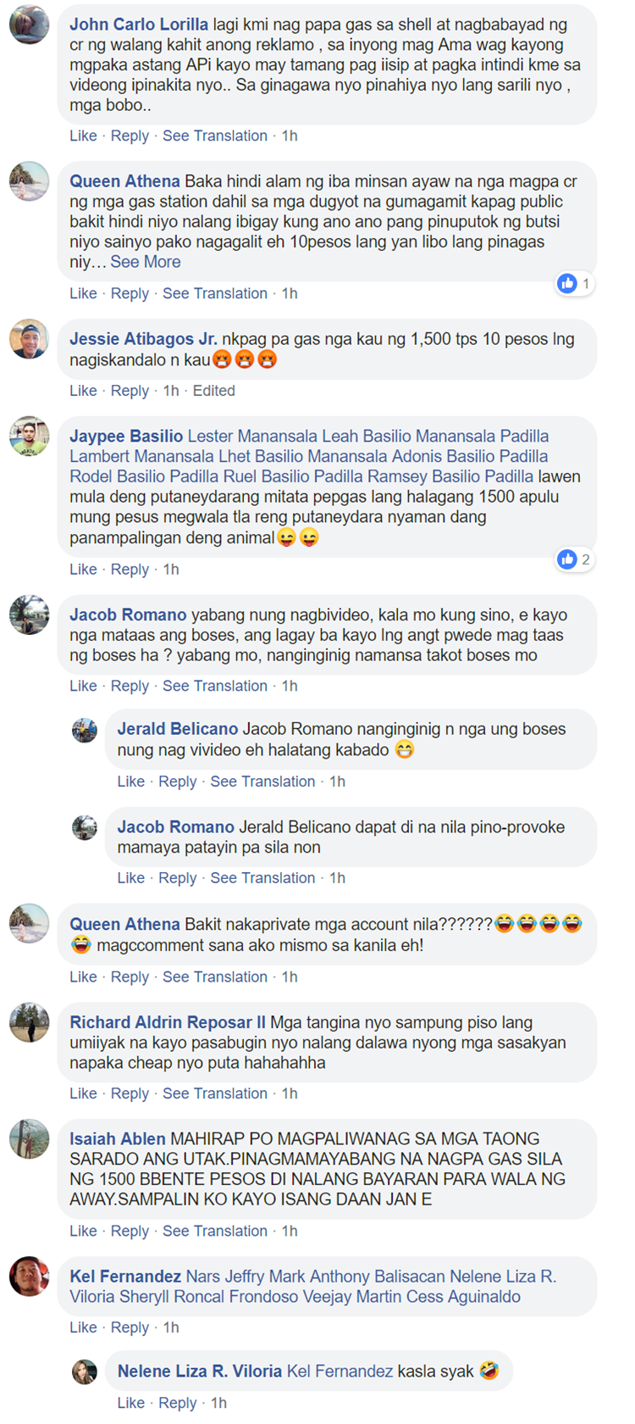Open Jacob Romano's profile name link
This screenshot has width=635, height=1424.
128,615
